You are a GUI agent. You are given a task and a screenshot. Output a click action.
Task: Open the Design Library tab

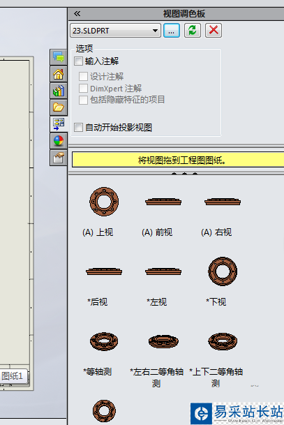[59, 91]
